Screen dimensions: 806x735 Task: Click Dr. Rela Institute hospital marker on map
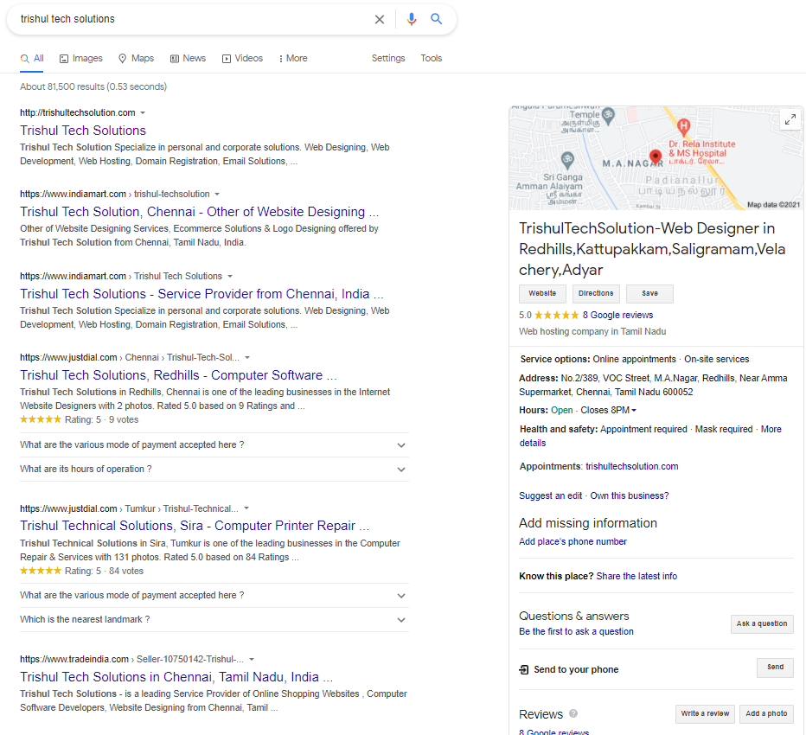683,126
